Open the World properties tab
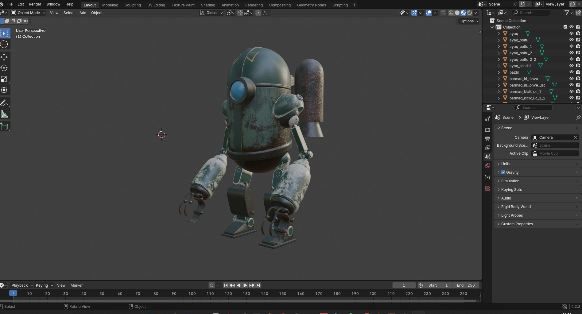Viewport: 582px width, 314px height. (487, 166)
